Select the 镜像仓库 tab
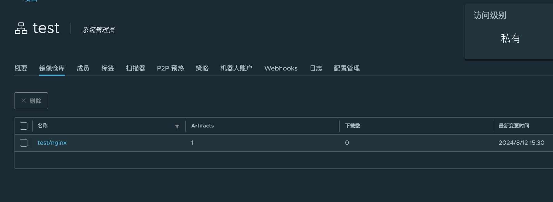553x202 pixels. 52,68
